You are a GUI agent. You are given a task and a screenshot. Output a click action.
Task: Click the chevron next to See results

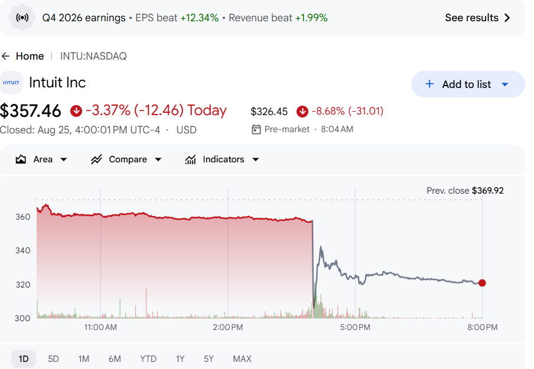507,18
